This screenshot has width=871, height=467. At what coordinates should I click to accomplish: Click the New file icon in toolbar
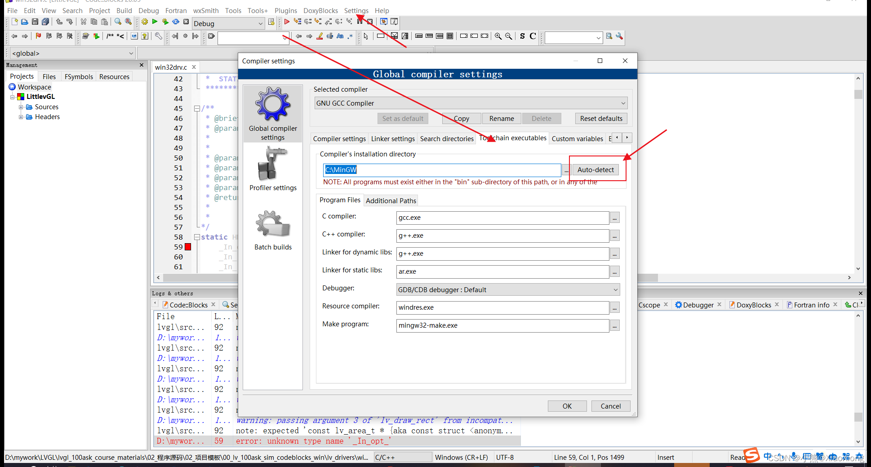tap(14, 22)
